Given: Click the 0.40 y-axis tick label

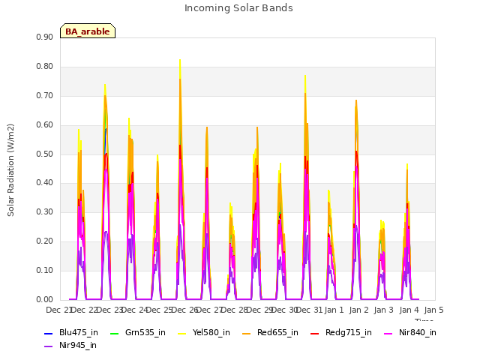Looking at the screenshot, I should coord(45,183).
